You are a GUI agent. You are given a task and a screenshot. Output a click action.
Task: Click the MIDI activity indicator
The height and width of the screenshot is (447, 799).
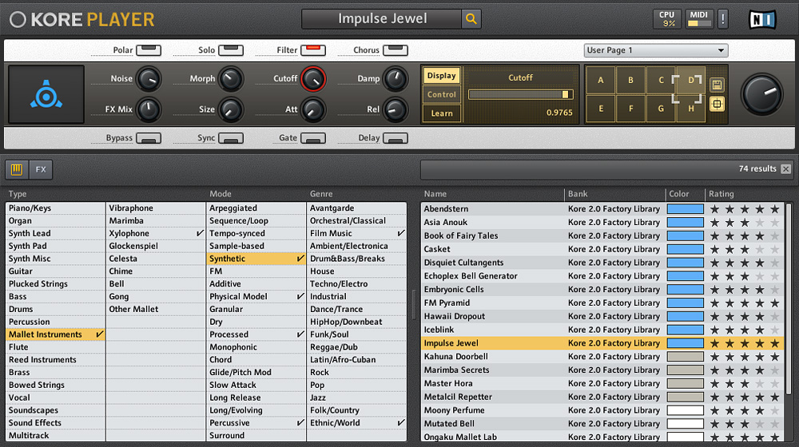(x=698, y=19)
